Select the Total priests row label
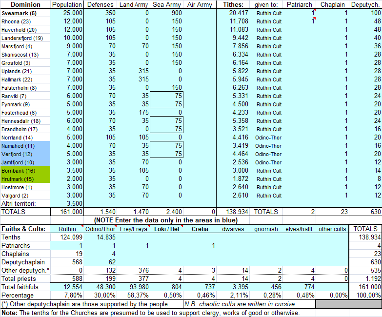Screen dimensions: 382x317 (x=25, y=278)
